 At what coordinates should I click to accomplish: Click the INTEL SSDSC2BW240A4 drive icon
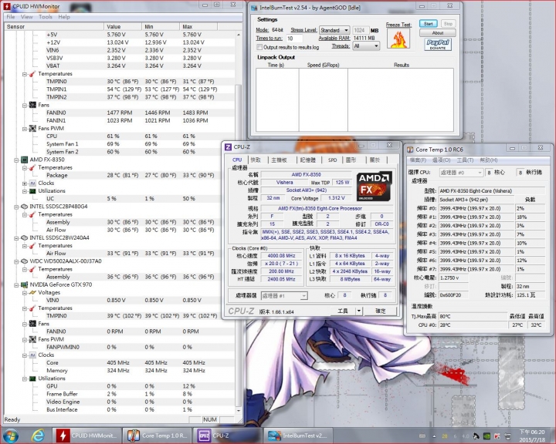click(x=24, y=237)
